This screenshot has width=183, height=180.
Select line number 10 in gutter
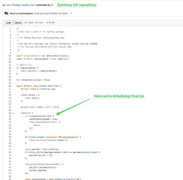pyautogui.click(x=10, y=56)
